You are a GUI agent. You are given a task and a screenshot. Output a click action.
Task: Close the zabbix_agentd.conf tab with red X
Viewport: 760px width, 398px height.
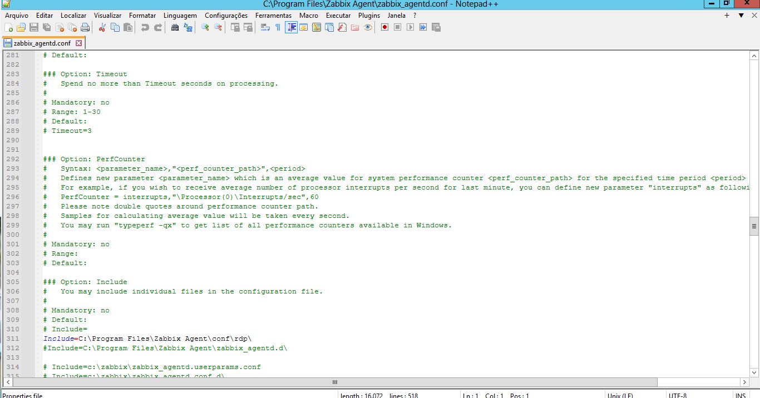point(78,43)
